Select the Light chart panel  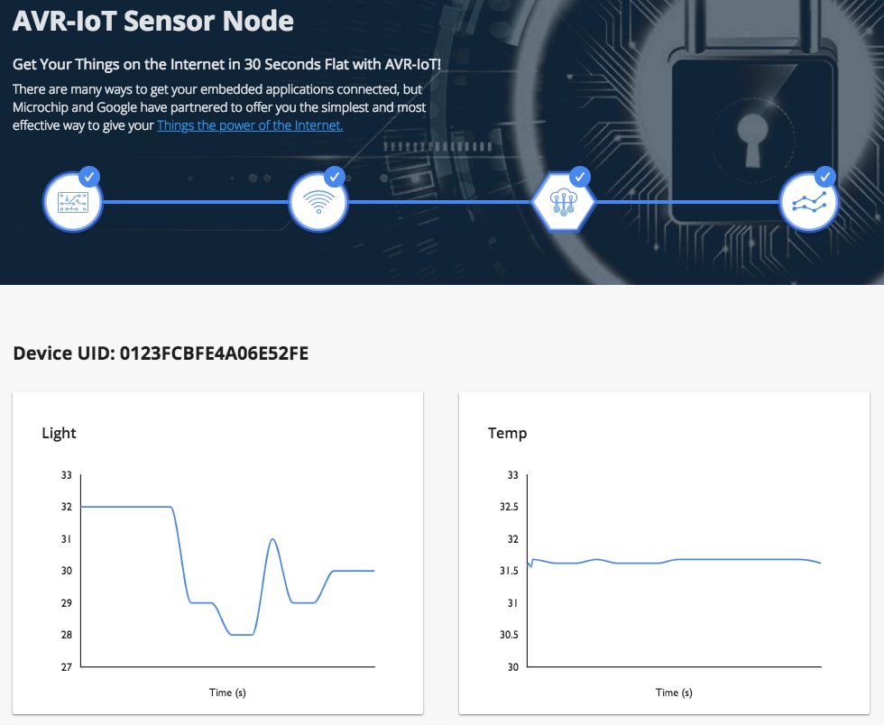217,550
